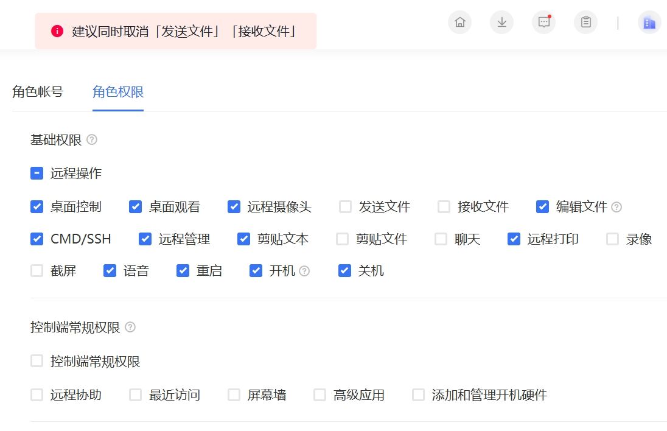This screenshot has width=667, height=431.
Task: Open the message icon with red dot
Action: coord(544,22)
